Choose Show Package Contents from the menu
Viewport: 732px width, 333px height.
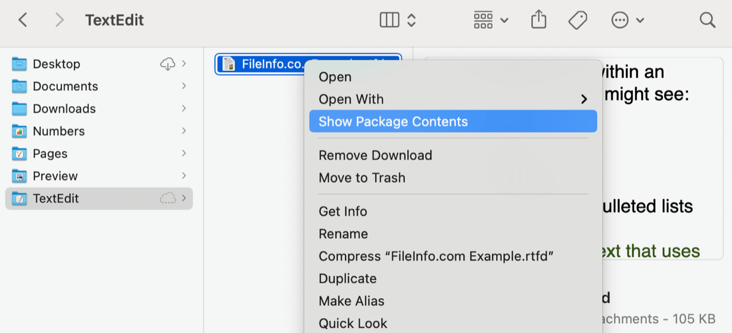pyautogui.click(x=393, y=121)
